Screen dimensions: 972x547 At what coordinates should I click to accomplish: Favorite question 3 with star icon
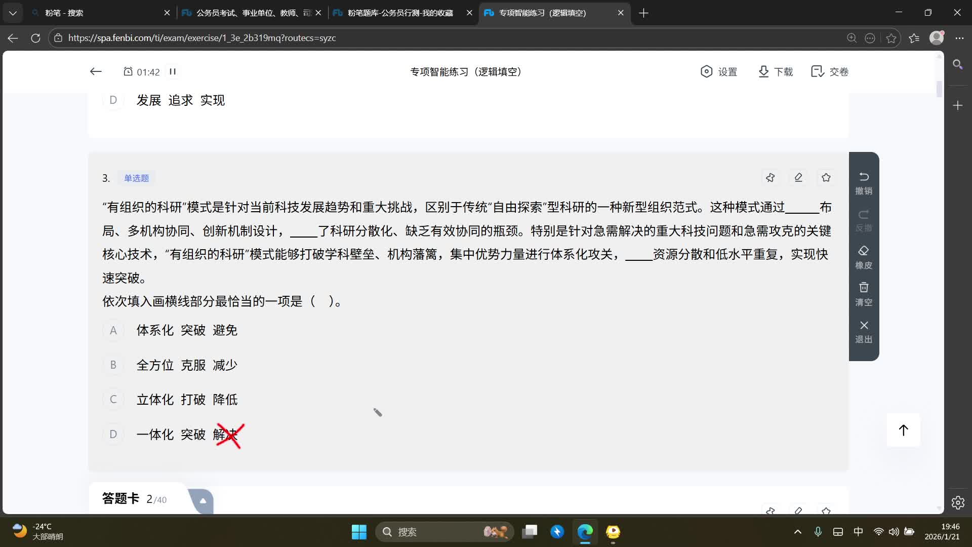(x=826, y=178)
